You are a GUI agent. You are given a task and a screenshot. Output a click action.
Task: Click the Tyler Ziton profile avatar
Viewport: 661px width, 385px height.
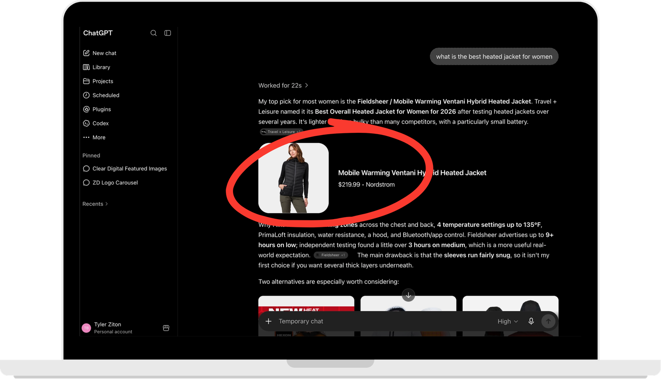point(86,328)
